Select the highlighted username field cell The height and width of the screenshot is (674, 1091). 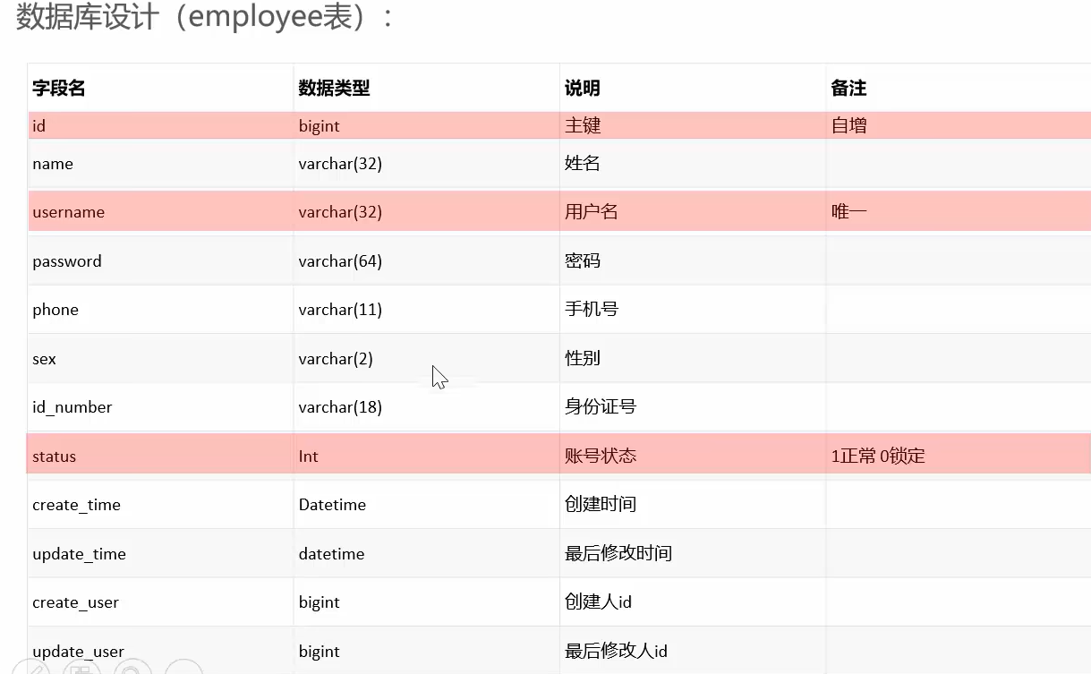(68, 212)
